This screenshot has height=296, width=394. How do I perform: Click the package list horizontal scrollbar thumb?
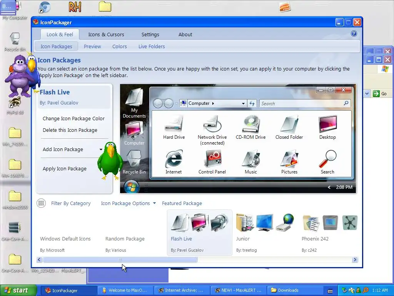[x=120, y=259]
